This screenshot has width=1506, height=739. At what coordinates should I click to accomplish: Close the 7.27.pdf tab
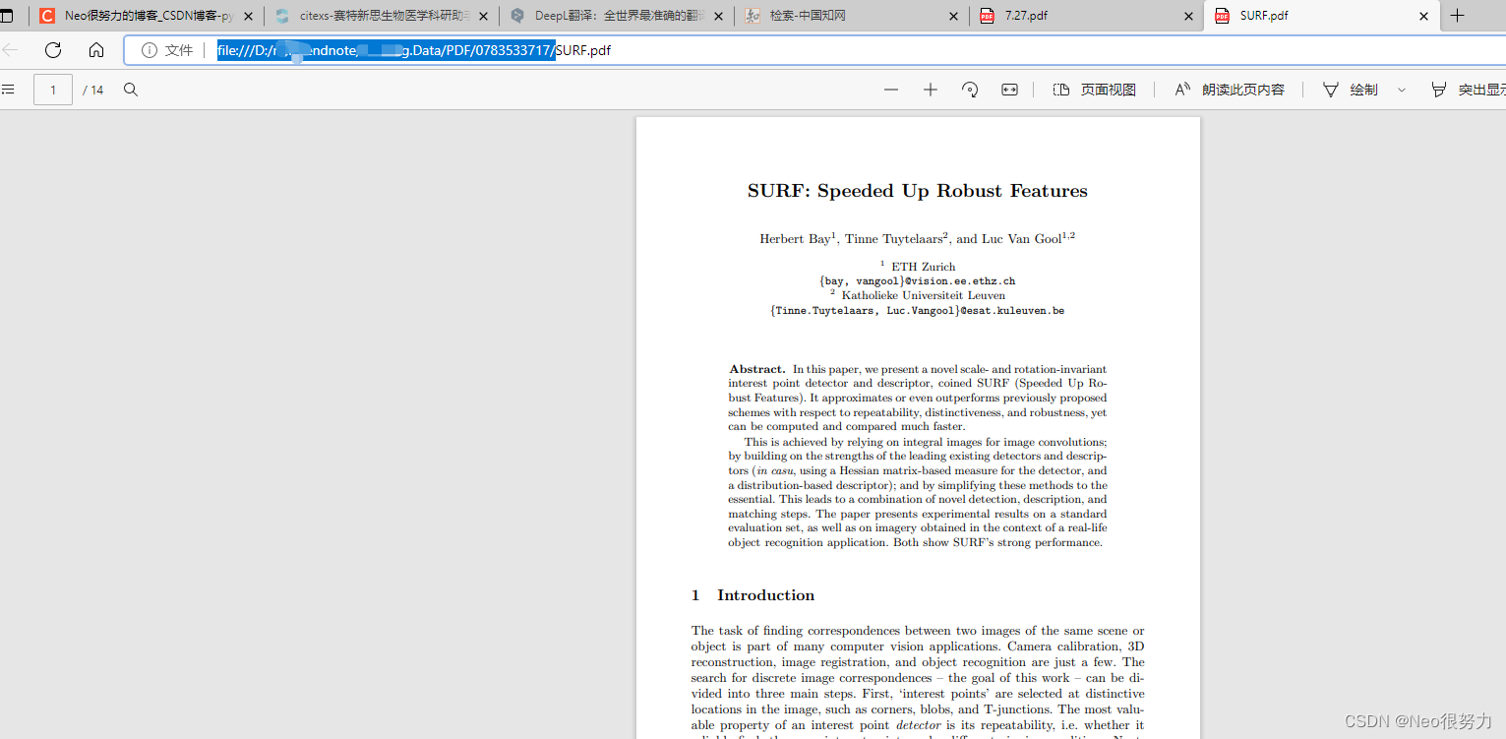[1189, 16]
